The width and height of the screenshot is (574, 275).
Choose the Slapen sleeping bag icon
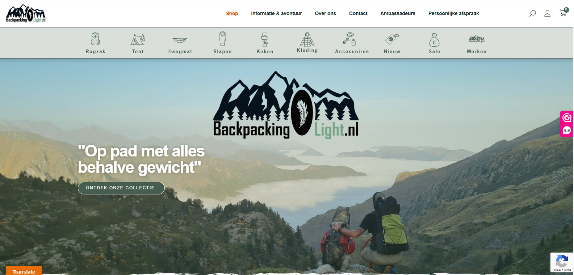tap(222, 39)
